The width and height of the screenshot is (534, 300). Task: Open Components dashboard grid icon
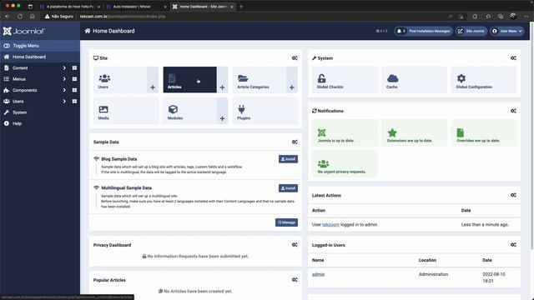[74, 90]
